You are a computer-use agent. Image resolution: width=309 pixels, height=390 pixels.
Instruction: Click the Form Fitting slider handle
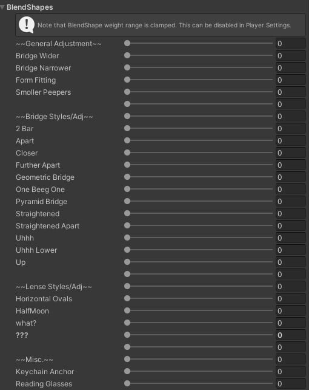click(127, 80)
